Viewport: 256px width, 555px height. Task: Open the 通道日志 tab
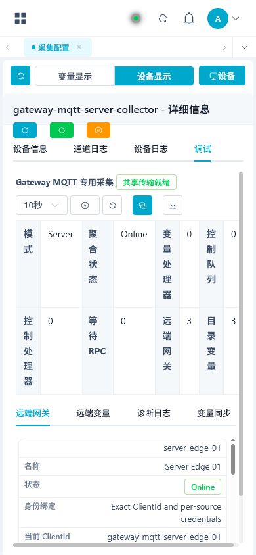coord(91,149)
